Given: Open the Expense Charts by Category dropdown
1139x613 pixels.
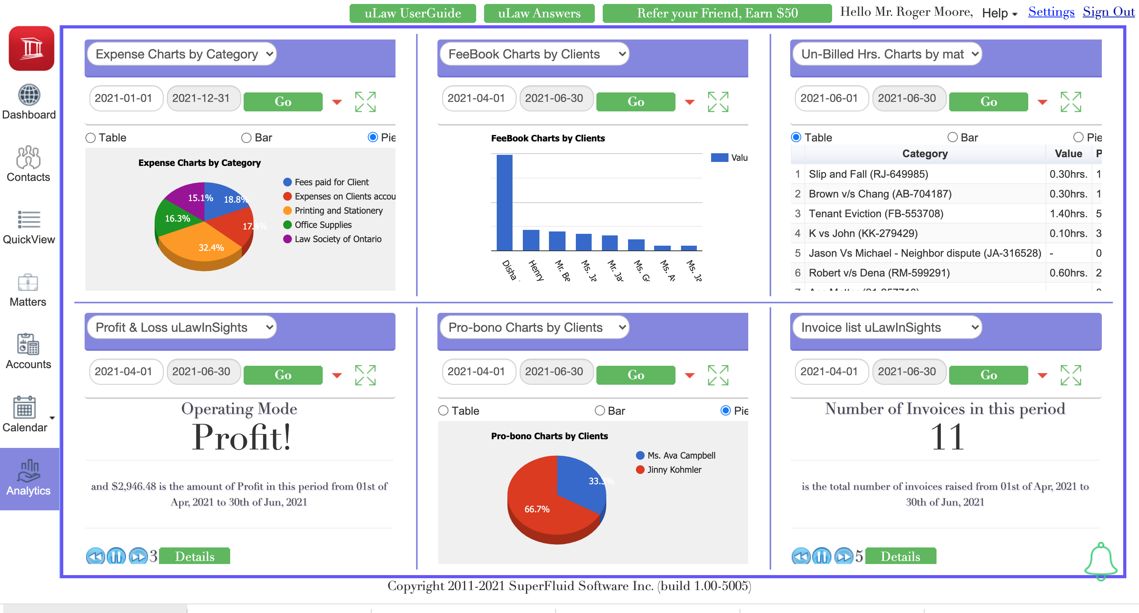Looking at the screenshot, I should (182, 54).
